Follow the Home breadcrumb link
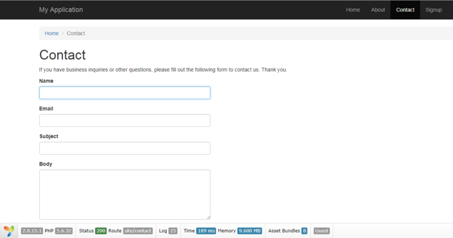Image resolution: width=453 pixels, height=238 pixels. click(52, 33)
